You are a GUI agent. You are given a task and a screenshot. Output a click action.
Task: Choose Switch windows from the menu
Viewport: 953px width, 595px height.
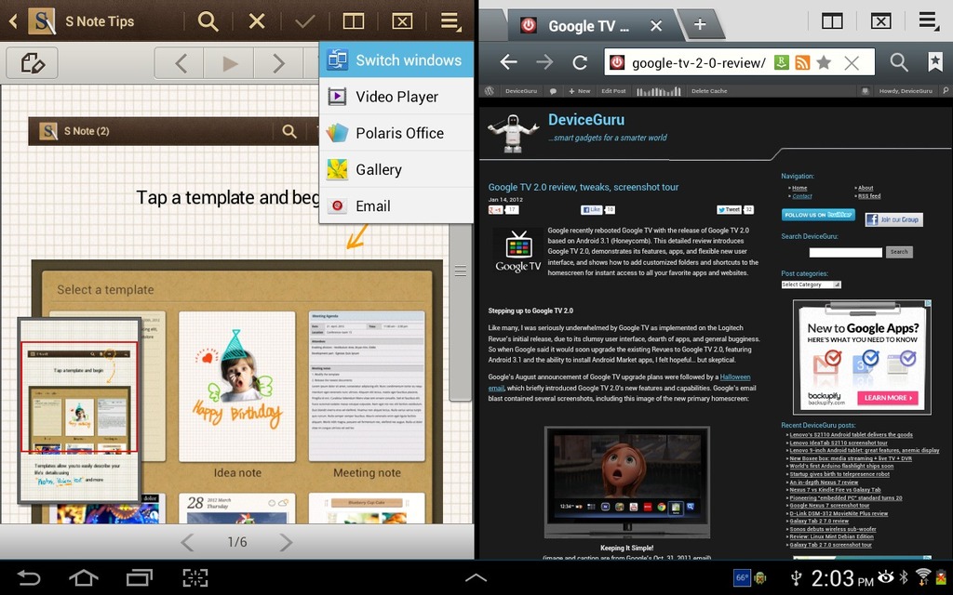point(396,60)
